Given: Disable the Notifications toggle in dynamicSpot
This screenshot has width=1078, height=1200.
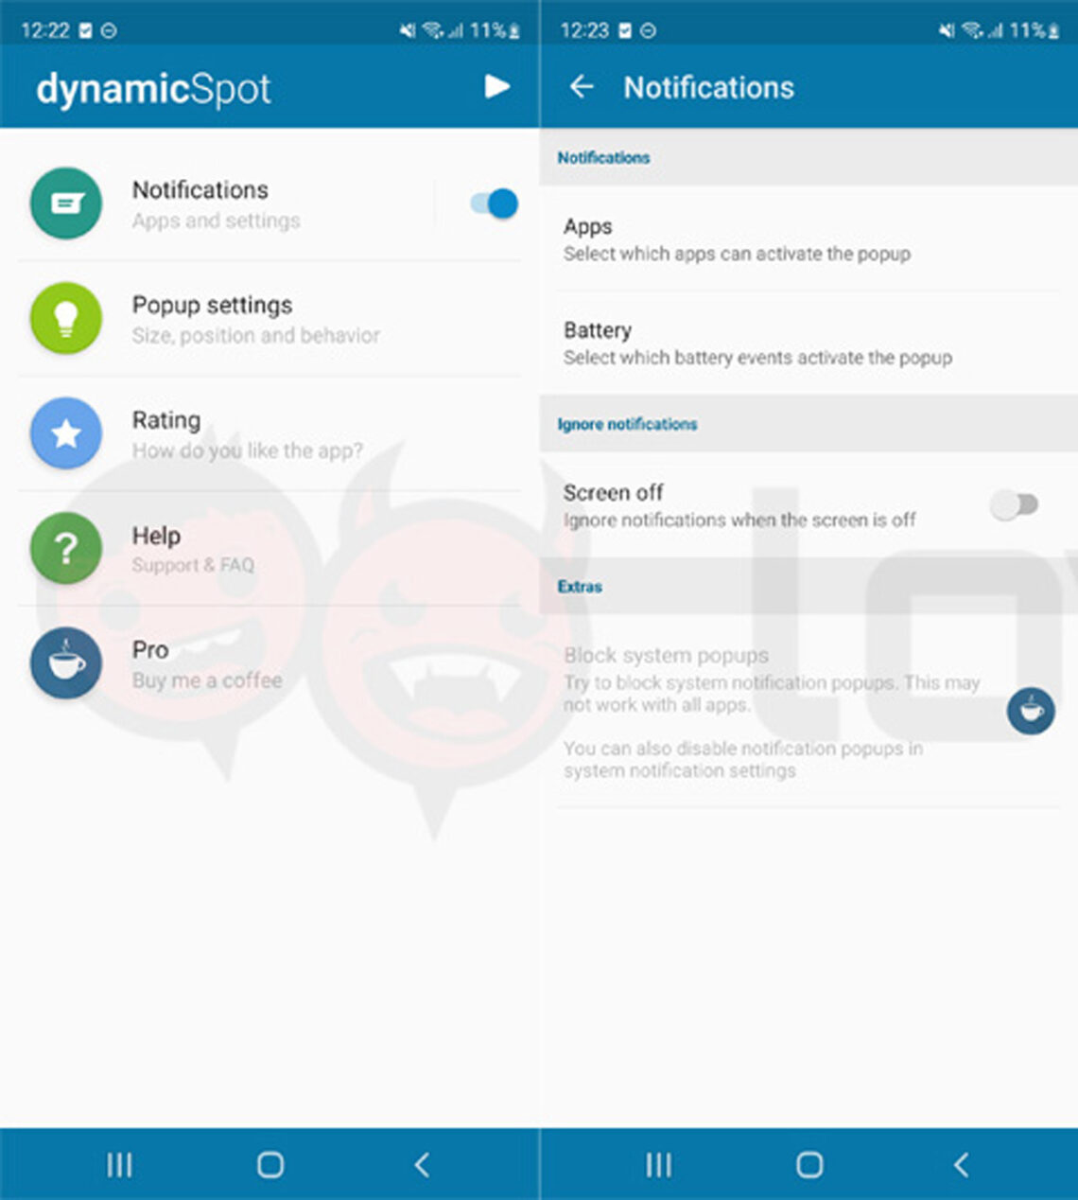Looking at the screenshot, I should [x=492, y=203].
